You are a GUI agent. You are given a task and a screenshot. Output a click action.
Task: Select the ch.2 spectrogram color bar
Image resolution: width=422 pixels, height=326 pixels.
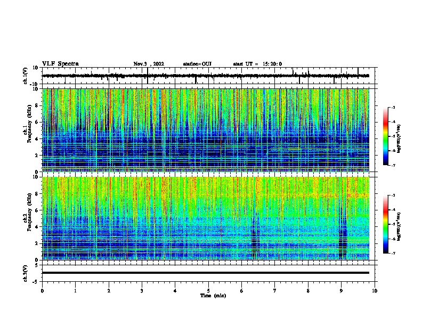pos(385,224)
